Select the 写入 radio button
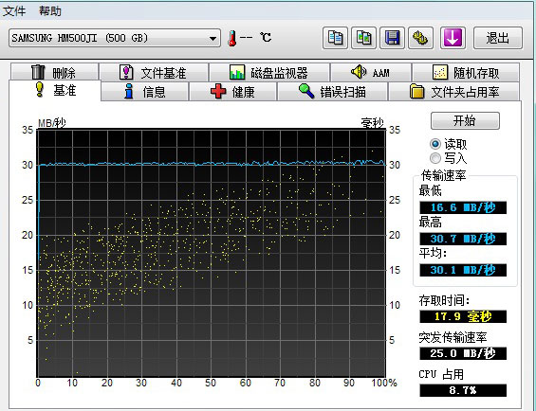The image size is (536, 411). pyautogui.click(x=435, y=158)
